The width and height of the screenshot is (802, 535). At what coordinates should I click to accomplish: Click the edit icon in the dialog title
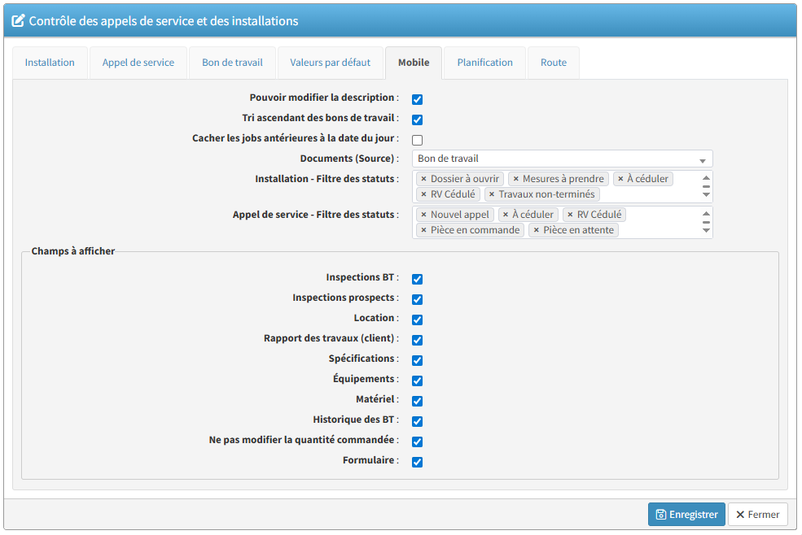(18, 21)
